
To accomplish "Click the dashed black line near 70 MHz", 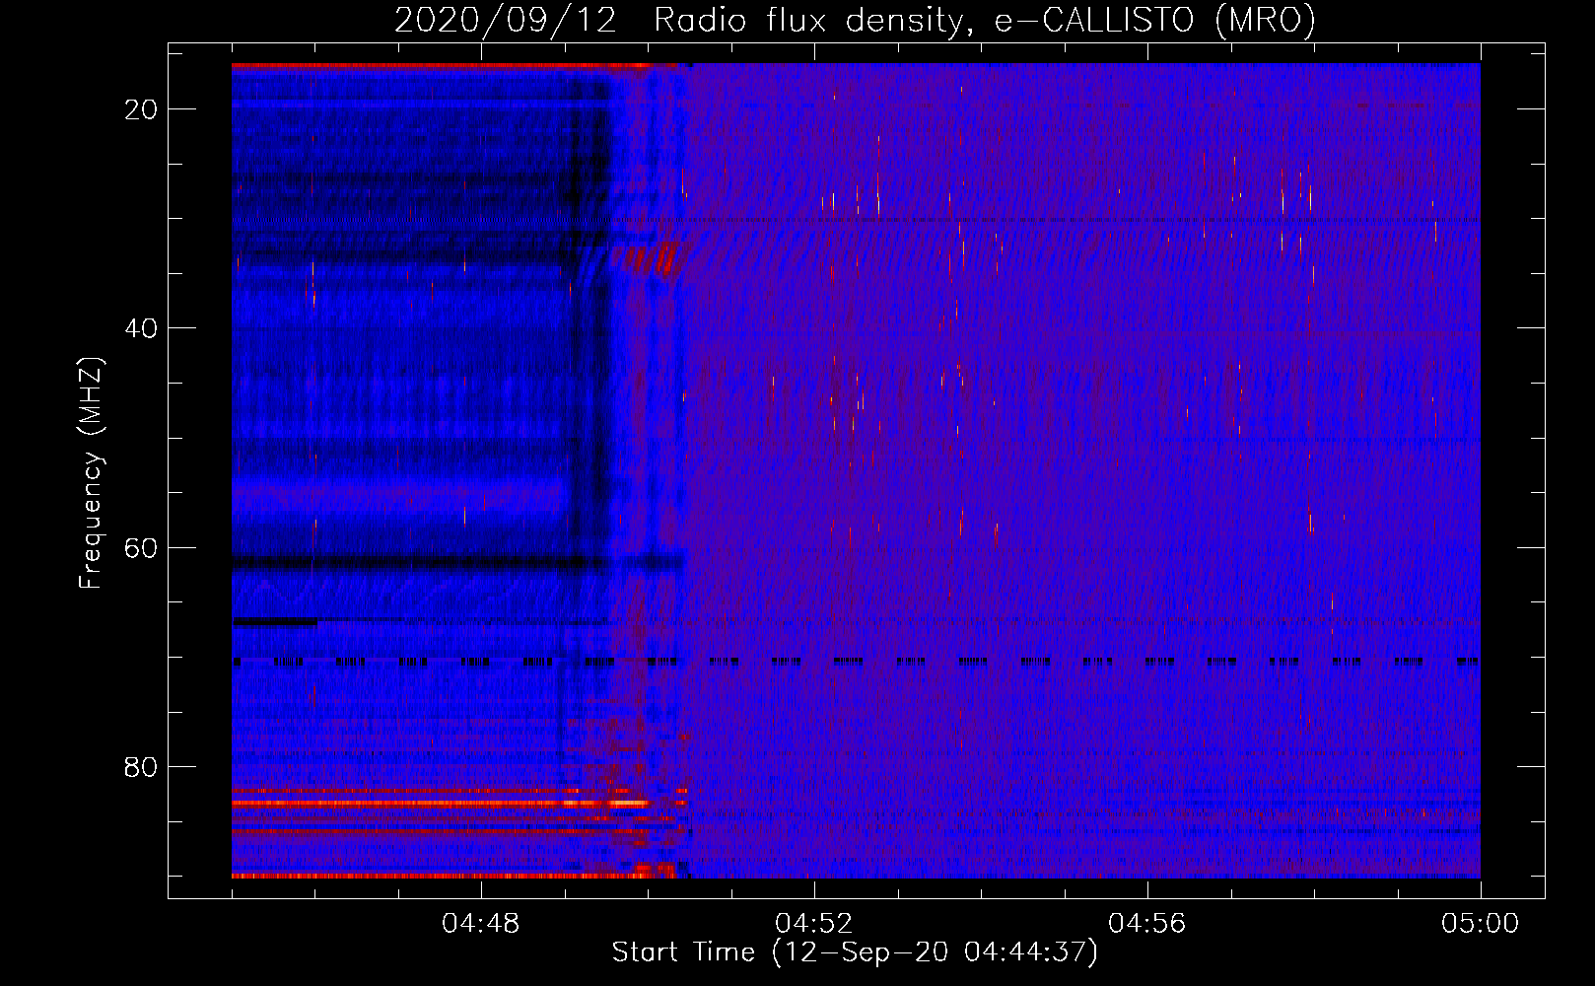I will [x=856, y=662].
